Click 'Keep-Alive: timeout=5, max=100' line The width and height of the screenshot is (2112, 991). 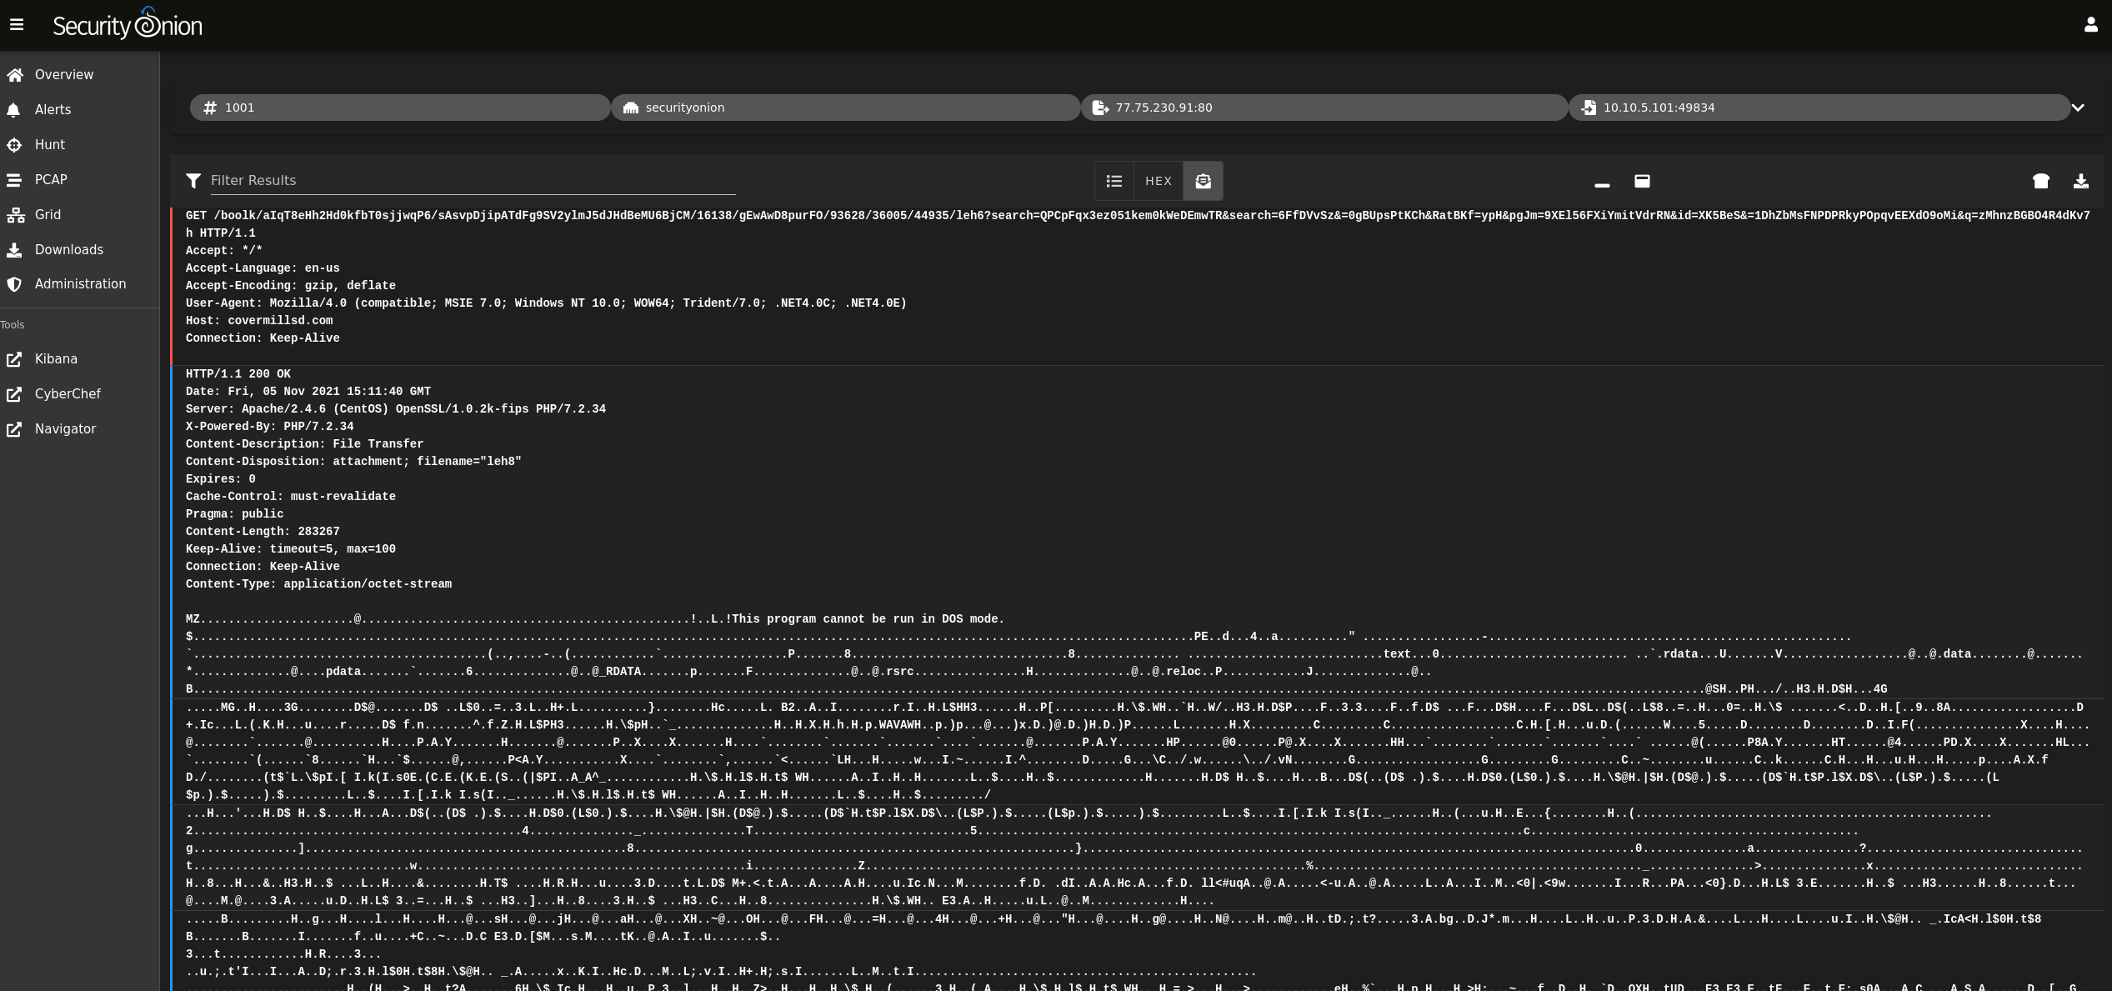[291, 549]
